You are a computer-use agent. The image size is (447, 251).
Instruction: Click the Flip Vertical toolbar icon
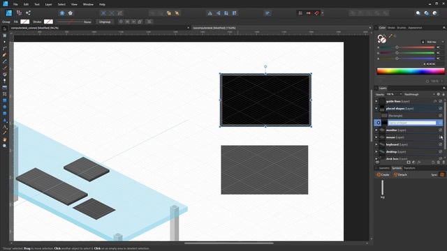[x=218, y=13]
